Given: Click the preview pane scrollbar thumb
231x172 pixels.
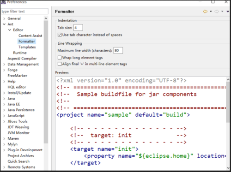Looking at the screenshot, I should click(x=228, y=102).
